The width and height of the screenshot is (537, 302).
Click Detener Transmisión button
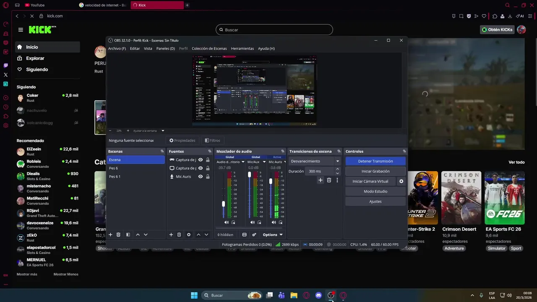pyautogui.click(x=375, y=161)
